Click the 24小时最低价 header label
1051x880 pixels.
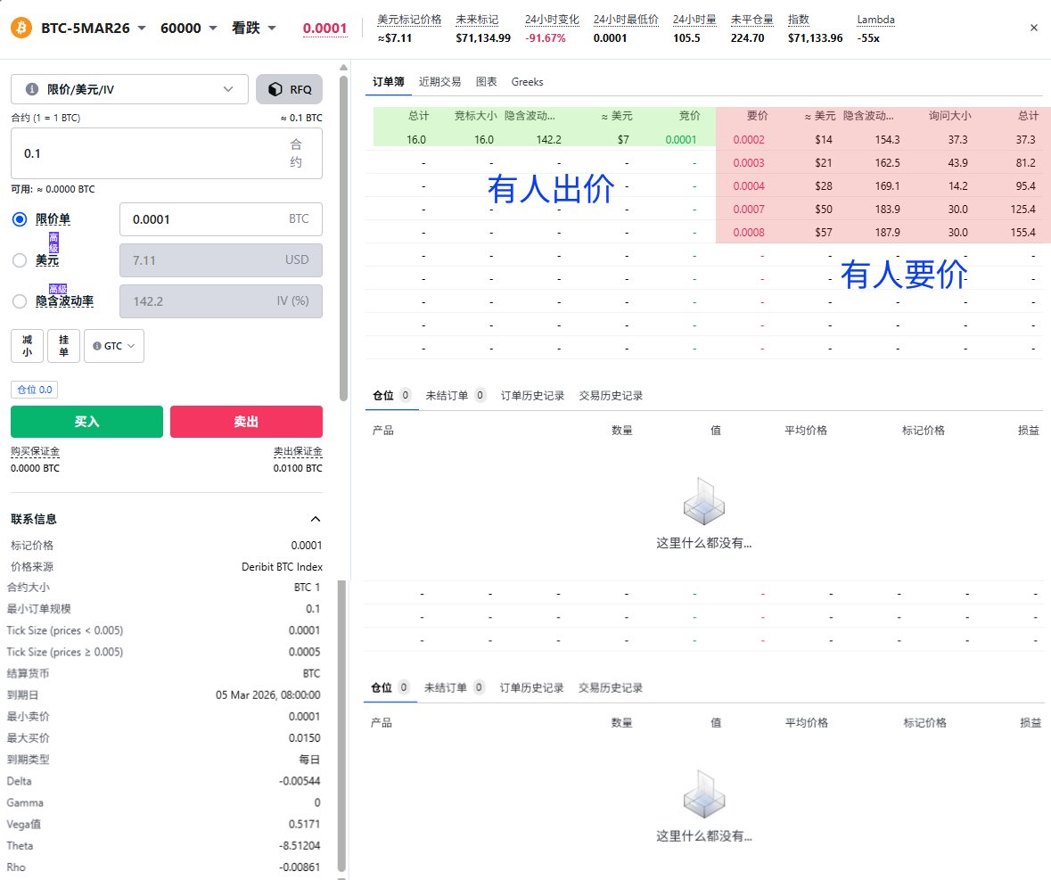coord(626,20)
